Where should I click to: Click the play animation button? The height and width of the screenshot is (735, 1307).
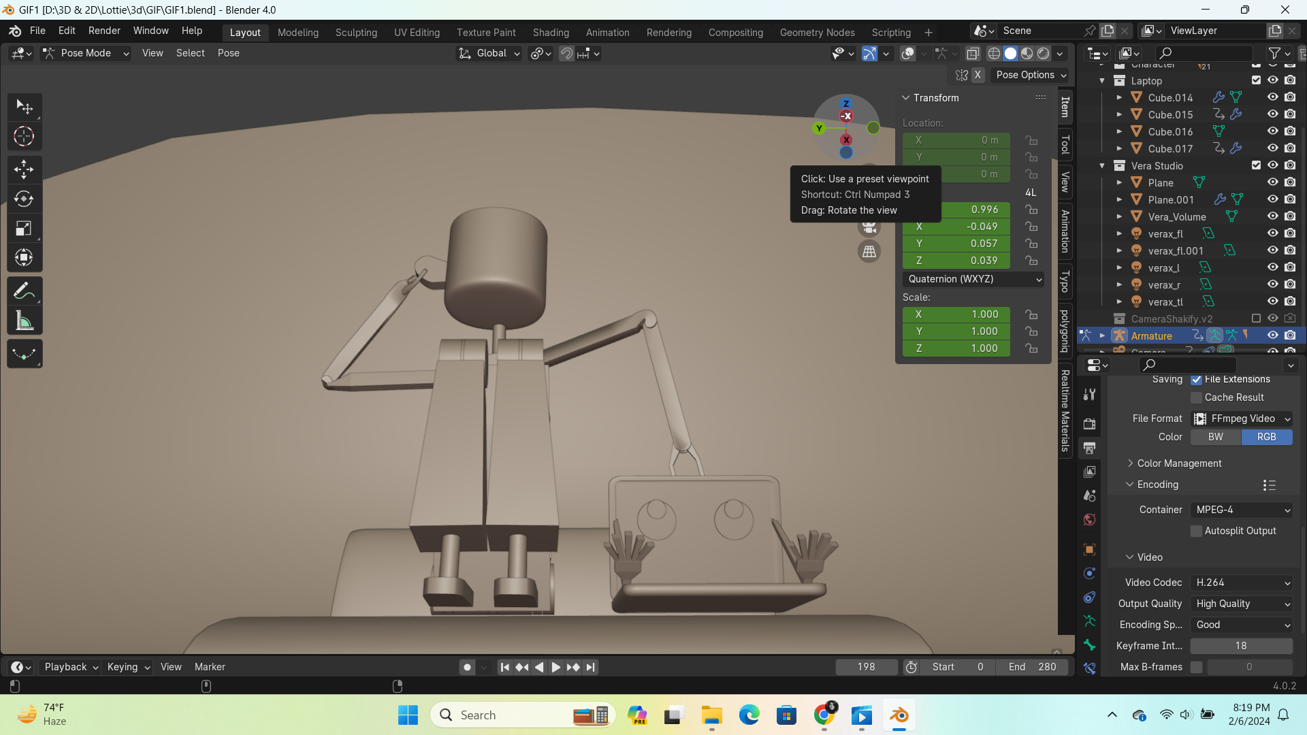point(555,667)
